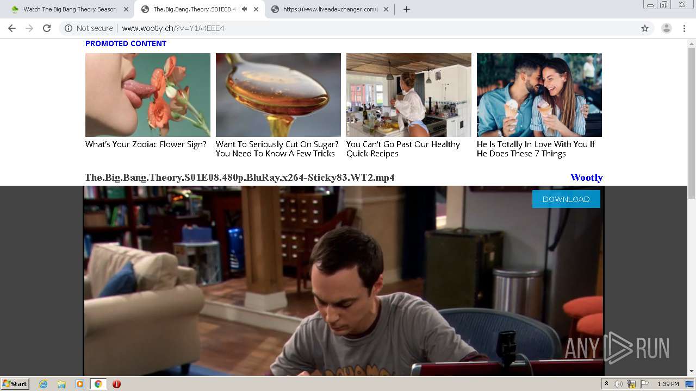Viewport: 696px width, 391px height.
Task: Close the liveadexchanger.com tab
Action: point(386,9)
